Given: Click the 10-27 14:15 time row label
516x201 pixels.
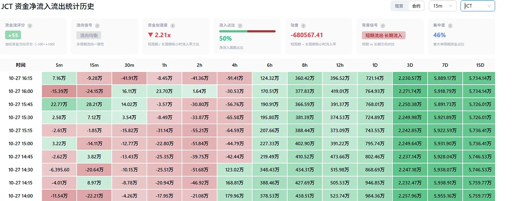Looking at the screenshot, I should point(21,183).
